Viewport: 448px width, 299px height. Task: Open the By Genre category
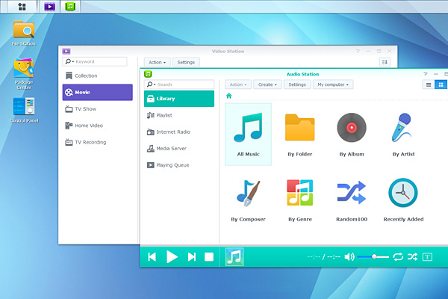coord(299,198)
